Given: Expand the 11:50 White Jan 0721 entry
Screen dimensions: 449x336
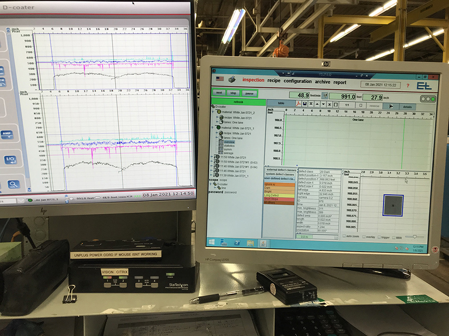Looking at the screenshot, I should [212, 156].
